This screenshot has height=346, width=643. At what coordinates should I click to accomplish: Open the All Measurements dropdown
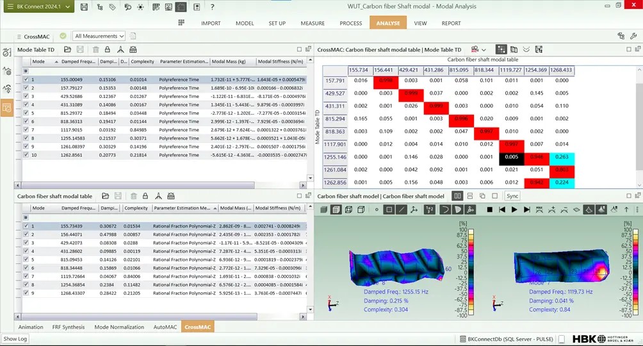(99, 36)
